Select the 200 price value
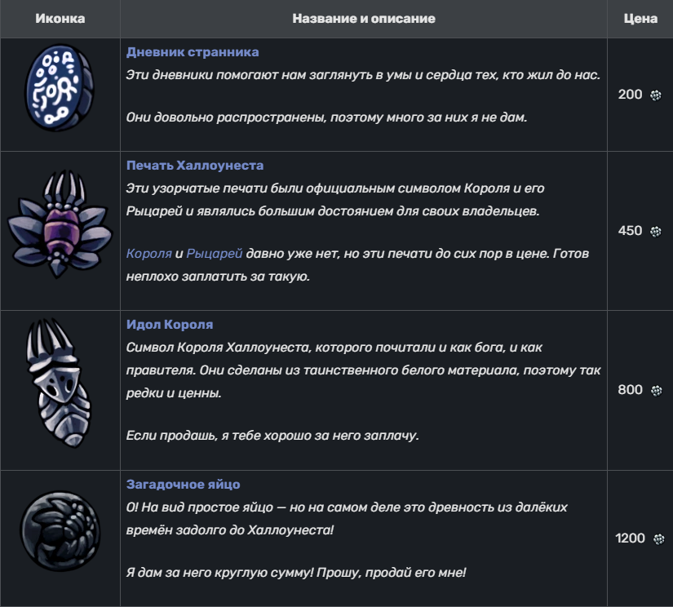 (x=630, y=95)
